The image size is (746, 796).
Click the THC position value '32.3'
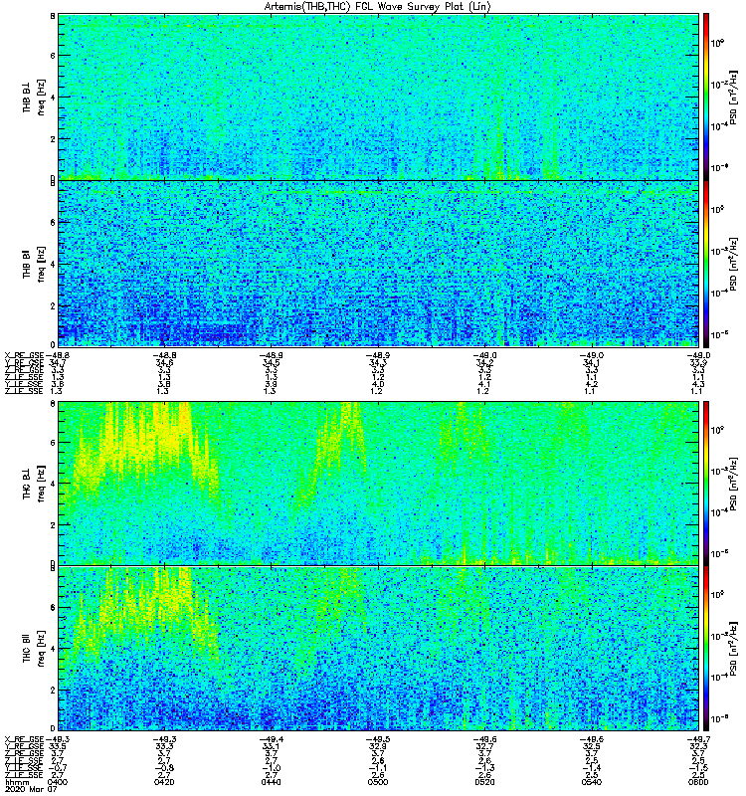pyautogui.click(x=698, y=746)
